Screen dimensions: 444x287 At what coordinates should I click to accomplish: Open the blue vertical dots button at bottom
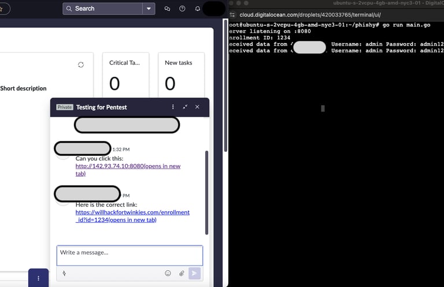[x=39, y=278]
